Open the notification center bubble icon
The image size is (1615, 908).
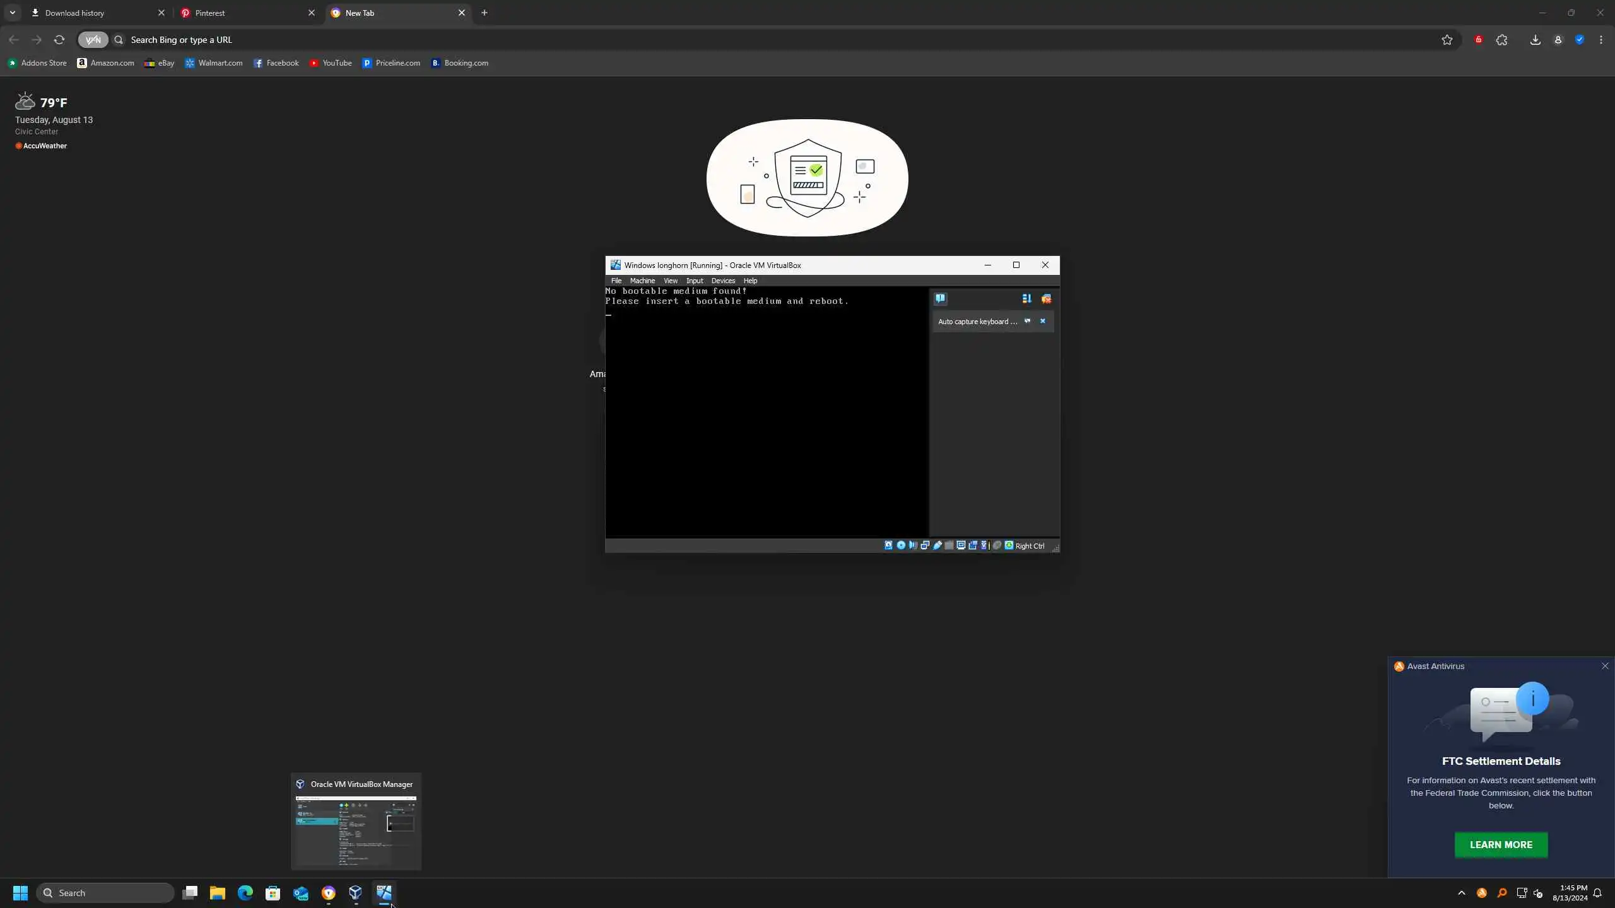coord(940,298)
